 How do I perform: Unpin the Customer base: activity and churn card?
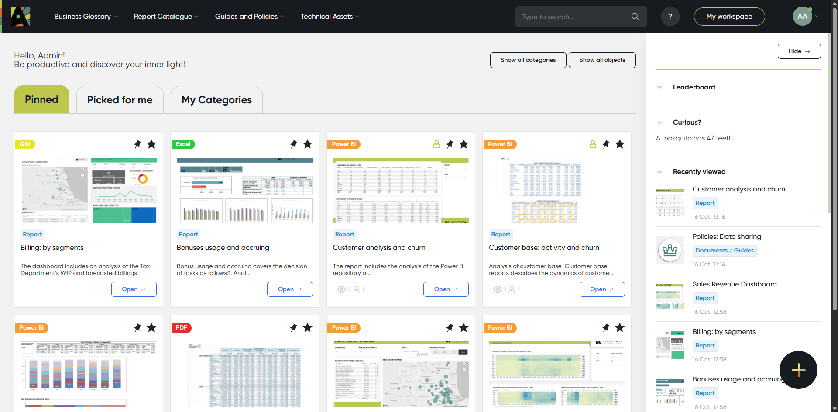click(x=606, y=144)
